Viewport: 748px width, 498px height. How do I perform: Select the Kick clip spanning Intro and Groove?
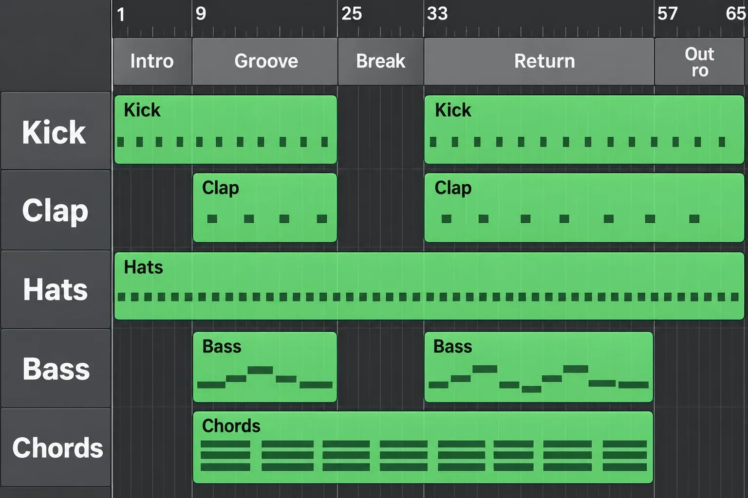(x=225, y=129)
